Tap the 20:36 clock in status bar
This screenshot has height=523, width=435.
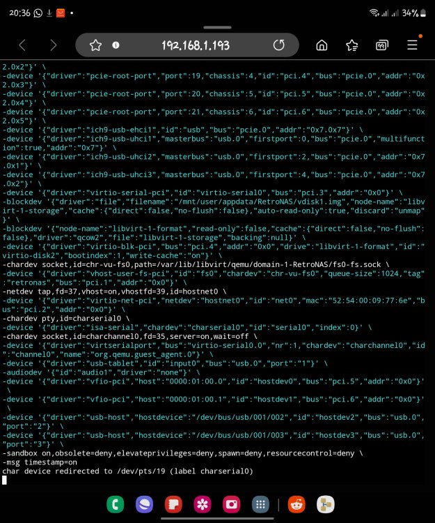click(x=19, y=13)
